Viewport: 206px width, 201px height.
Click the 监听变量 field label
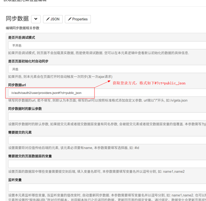pyautogui.click(x=15, y=180)
